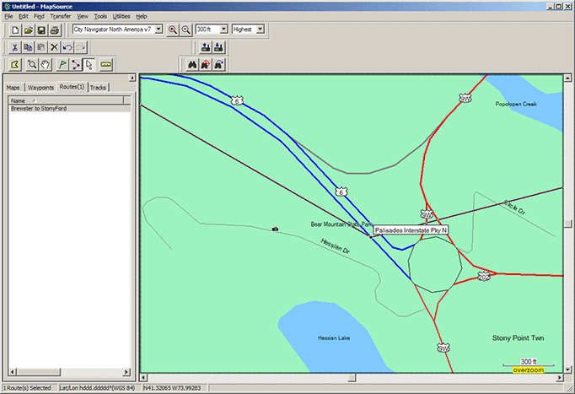Select the Map tool
The width and height of the screenshot is (575, 394).
[15, 65]
